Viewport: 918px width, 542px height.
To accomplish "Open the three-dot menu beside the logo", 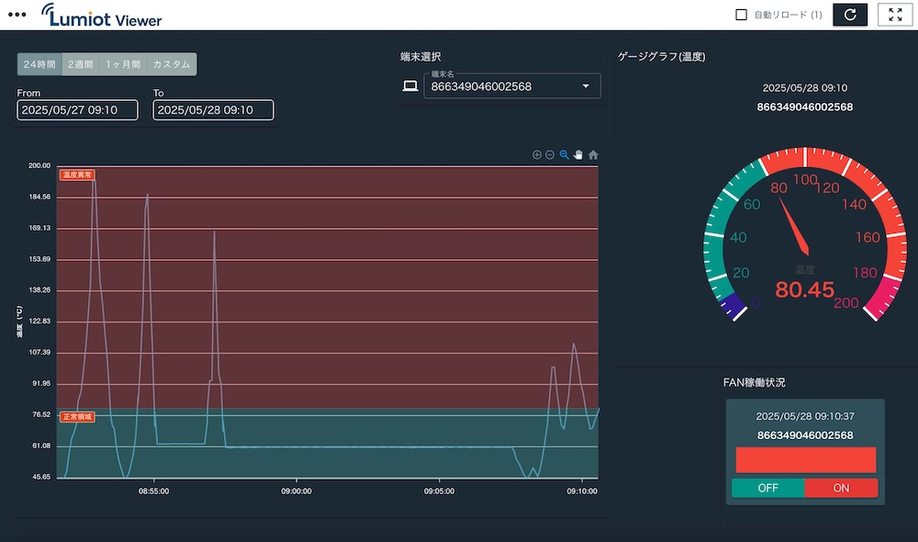I will click(17, 15).
